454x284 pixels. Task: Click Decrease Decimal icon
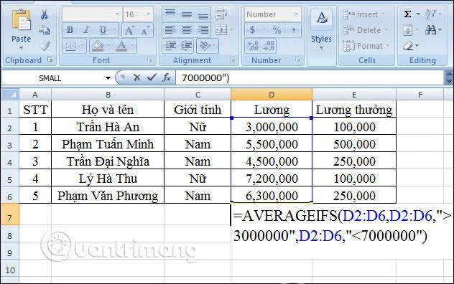269,46
